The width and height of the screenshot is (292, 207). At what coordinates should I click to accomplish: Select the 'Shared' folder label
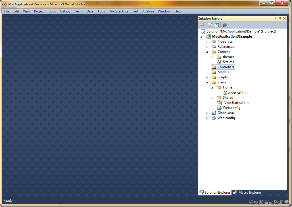click(x=228, y=98)
